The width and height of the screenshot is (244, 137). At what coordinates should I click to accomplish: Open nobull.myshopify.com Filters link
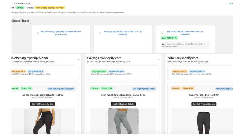click(185, 33)
